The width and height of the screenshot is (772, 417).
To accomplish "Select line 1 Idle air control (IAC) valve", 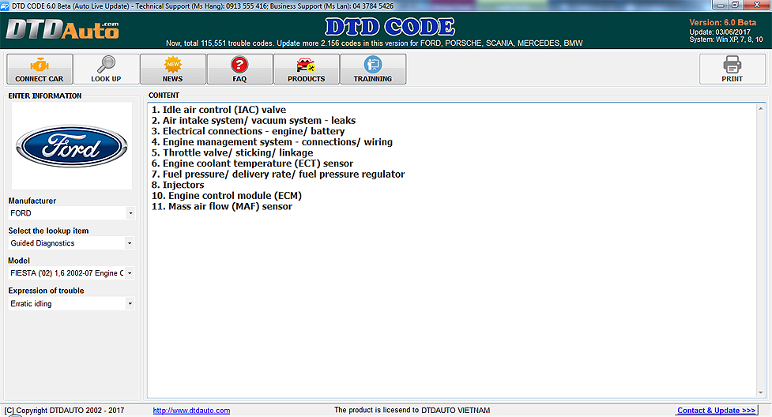I will pos(219,110).
